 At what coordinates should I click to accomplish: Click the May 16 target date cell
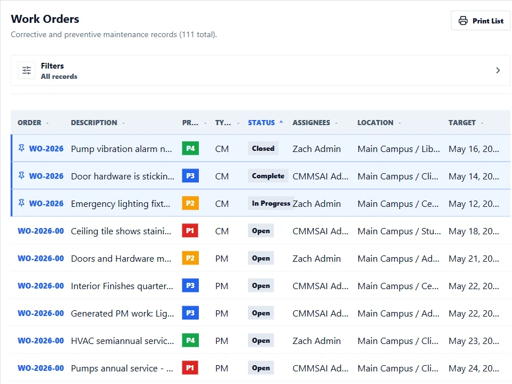pos(474,149)
